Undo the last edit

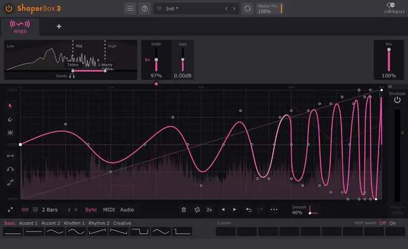click(x=249, y=210)
